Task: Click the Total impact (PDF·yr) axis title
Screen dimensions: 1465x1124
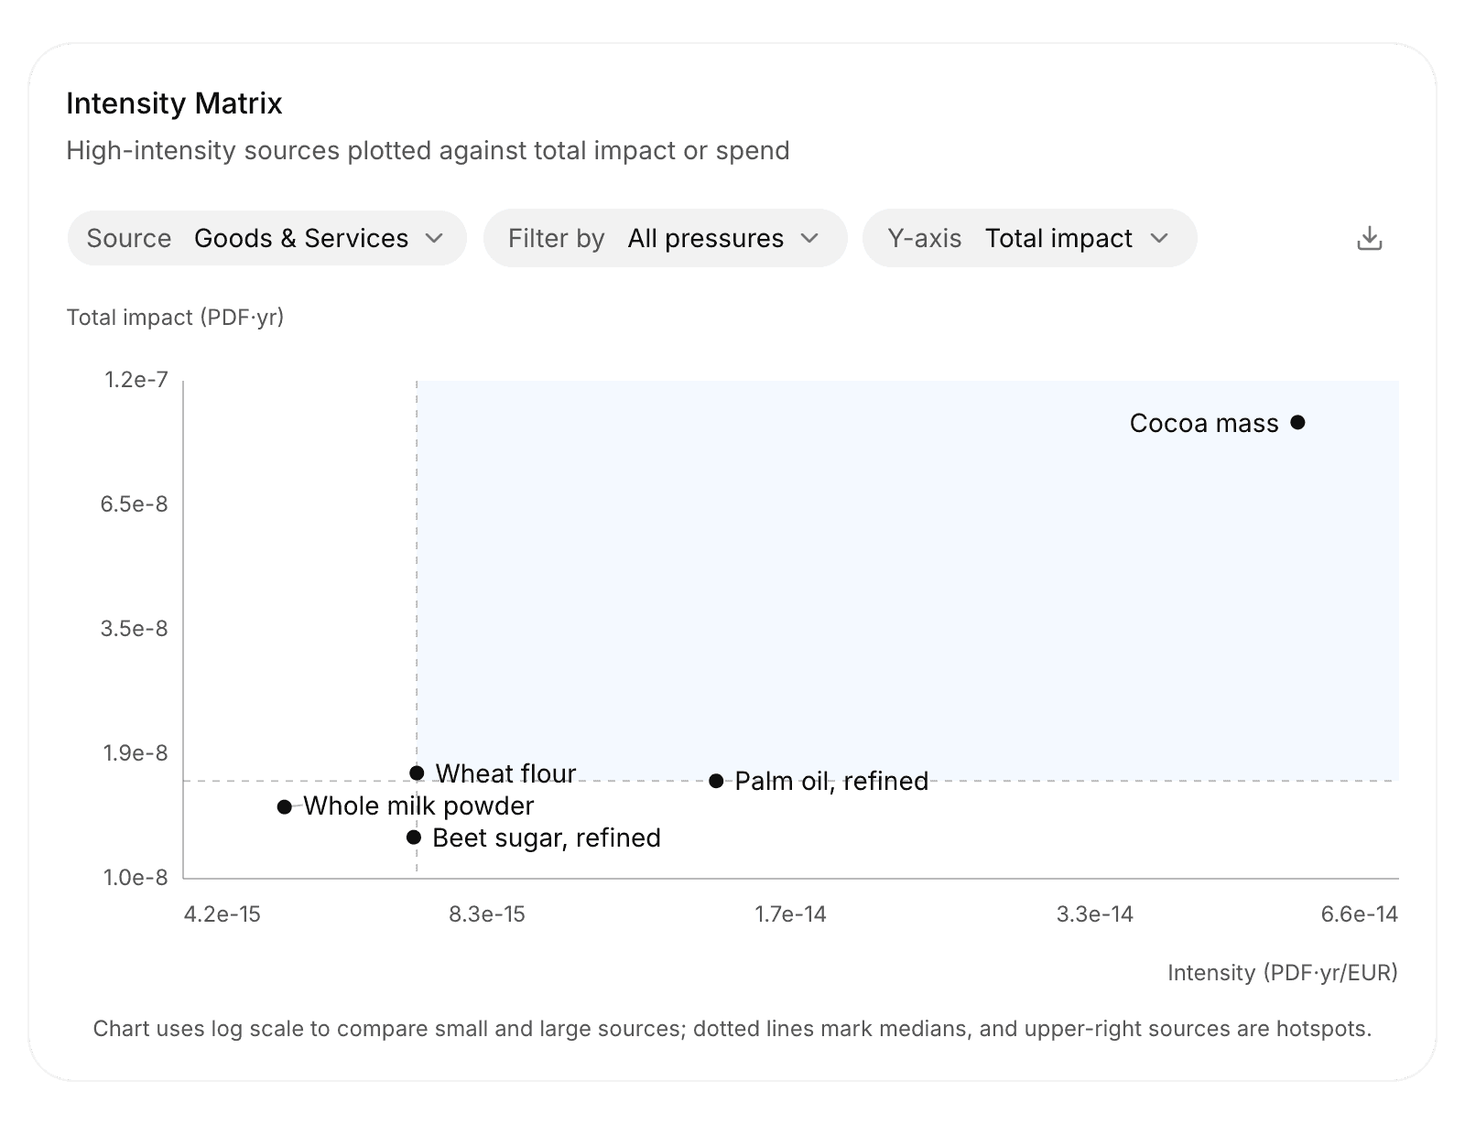Action: pyautogui.click(x=176, y=318)
